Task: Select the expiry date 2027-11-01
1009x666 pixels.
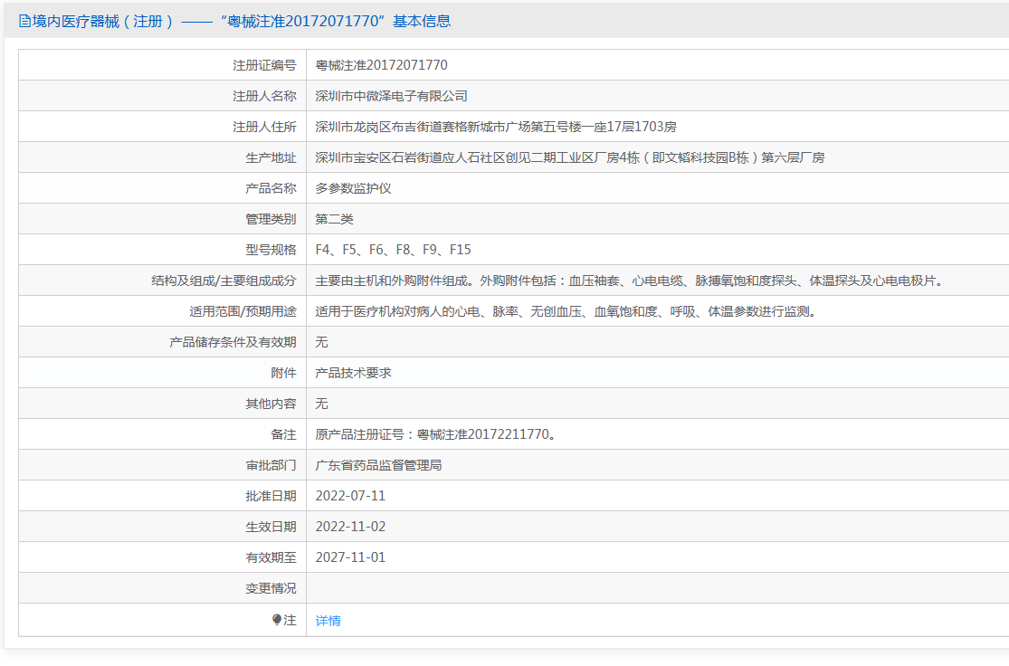Action: pyautogui.click(x=350, y=557)
